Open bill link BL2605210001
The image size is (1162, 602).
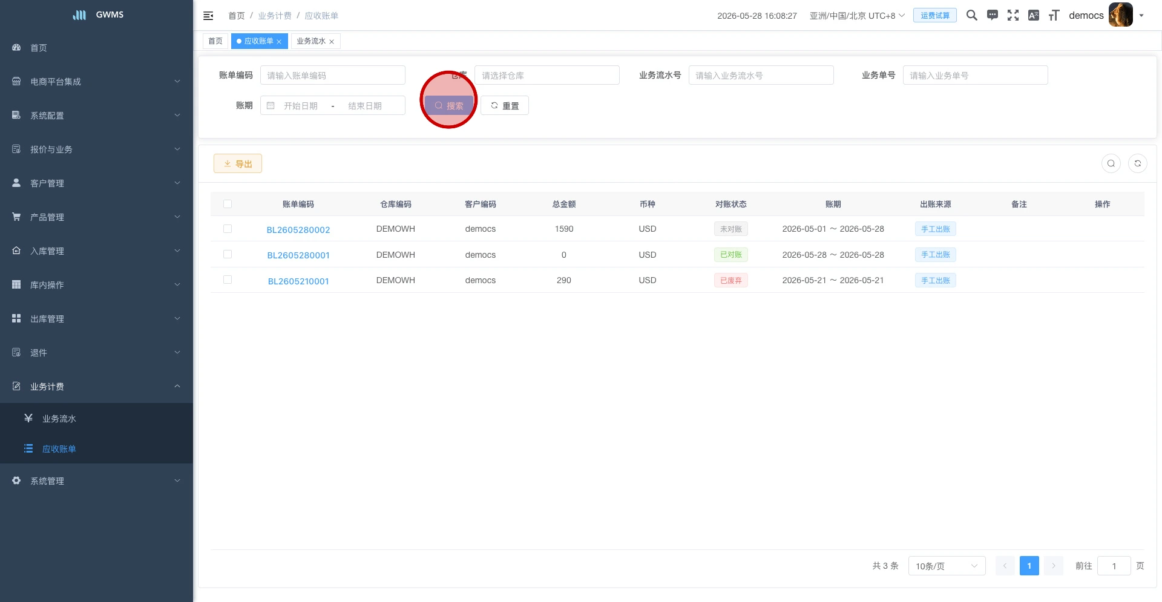(x=298, y=281)
